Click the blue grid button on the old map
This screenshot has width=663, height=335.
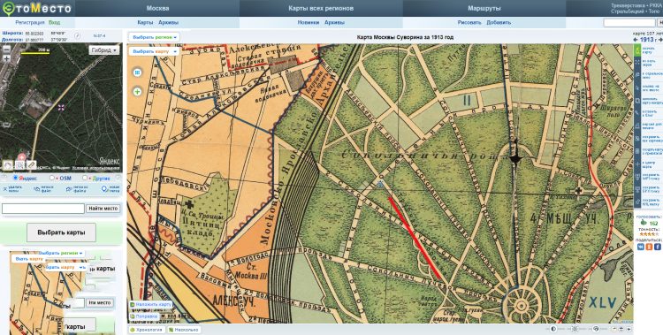(137, 72)
